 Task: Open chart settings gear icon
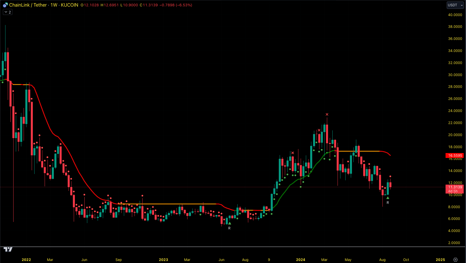[455, 260]
